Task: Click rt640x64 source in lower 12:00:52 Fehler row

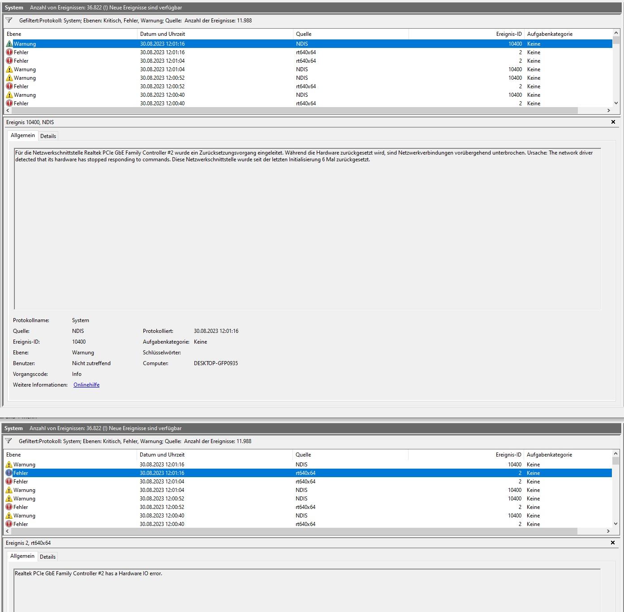Action: (306, 507)
